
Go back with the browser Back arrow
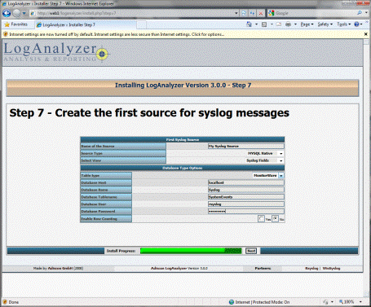(x=7, y=13)
